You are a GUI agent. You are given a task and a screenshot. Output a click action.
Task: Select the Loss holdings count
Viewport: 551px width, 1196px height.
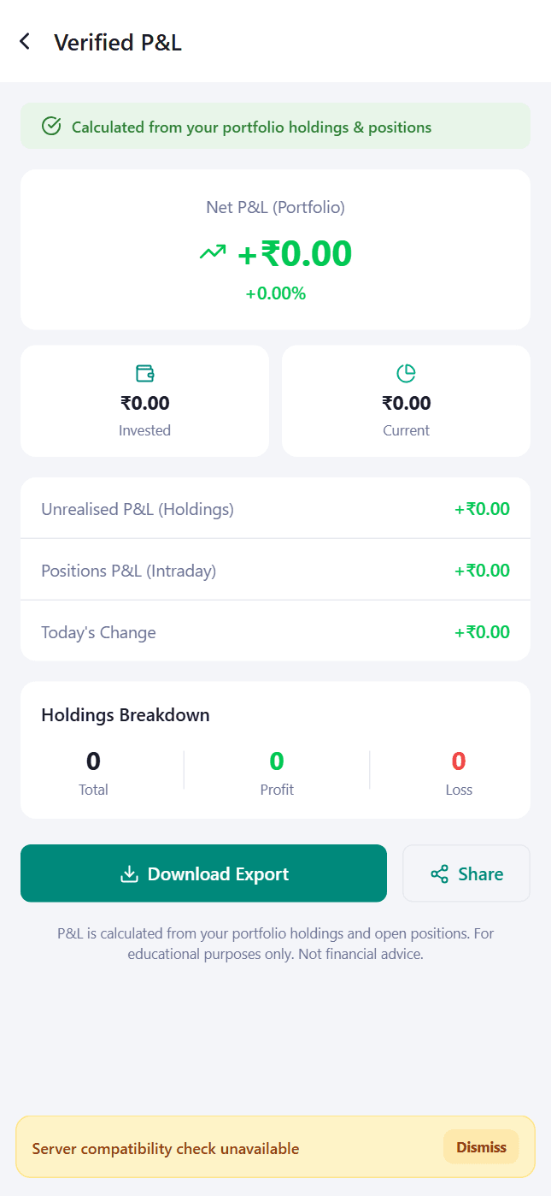459,761
